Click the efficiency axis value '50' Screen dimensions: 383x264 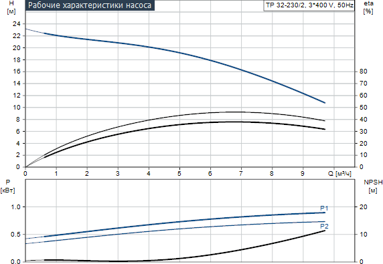(363, 107)
